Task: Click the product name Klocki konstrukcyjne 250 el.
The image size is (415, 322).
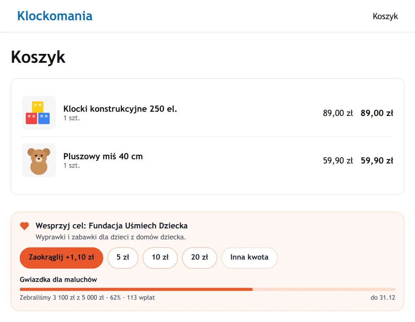Action: click(120, 109)
